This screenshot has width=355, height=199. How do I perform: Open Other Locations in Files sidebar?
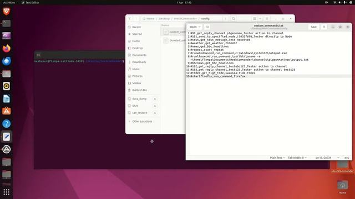point(143,122)
